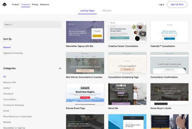This screenshot has width=192, height=129.
Task: Collapse the Categories section chevron
Action: 60,68
